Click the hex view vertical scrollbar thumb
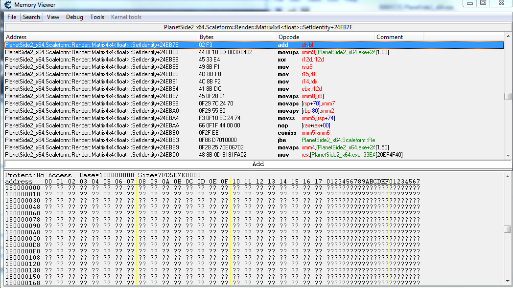Image resolution: width=513 pixels, height=288 pixels. click(508, 229)
